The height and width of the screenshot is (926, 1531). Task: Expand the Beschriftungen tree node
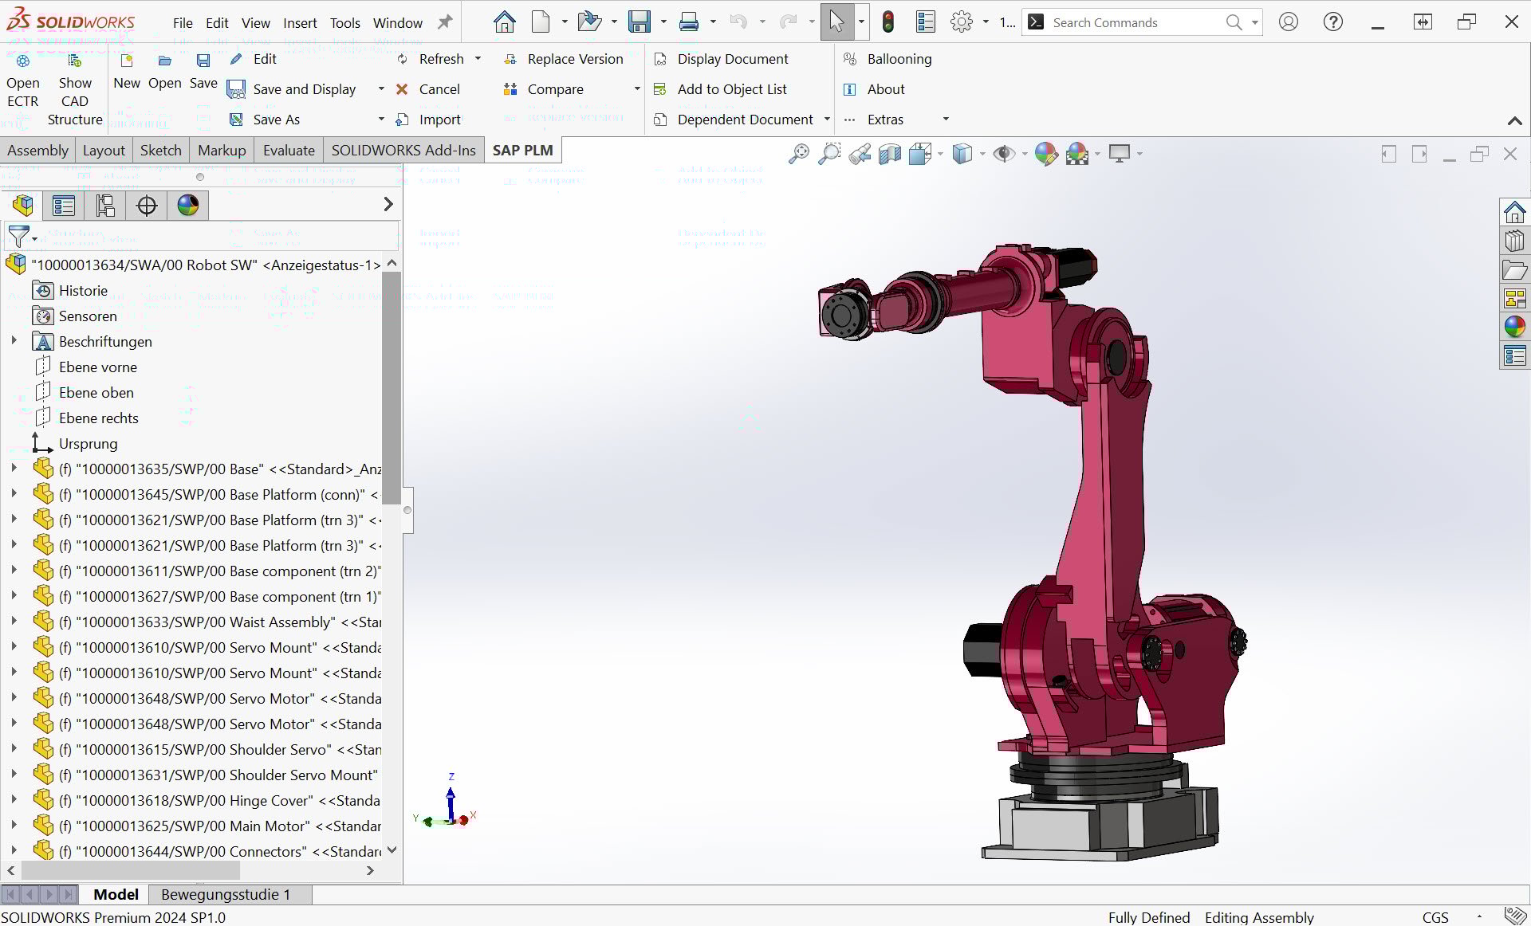tap(14, 341)
